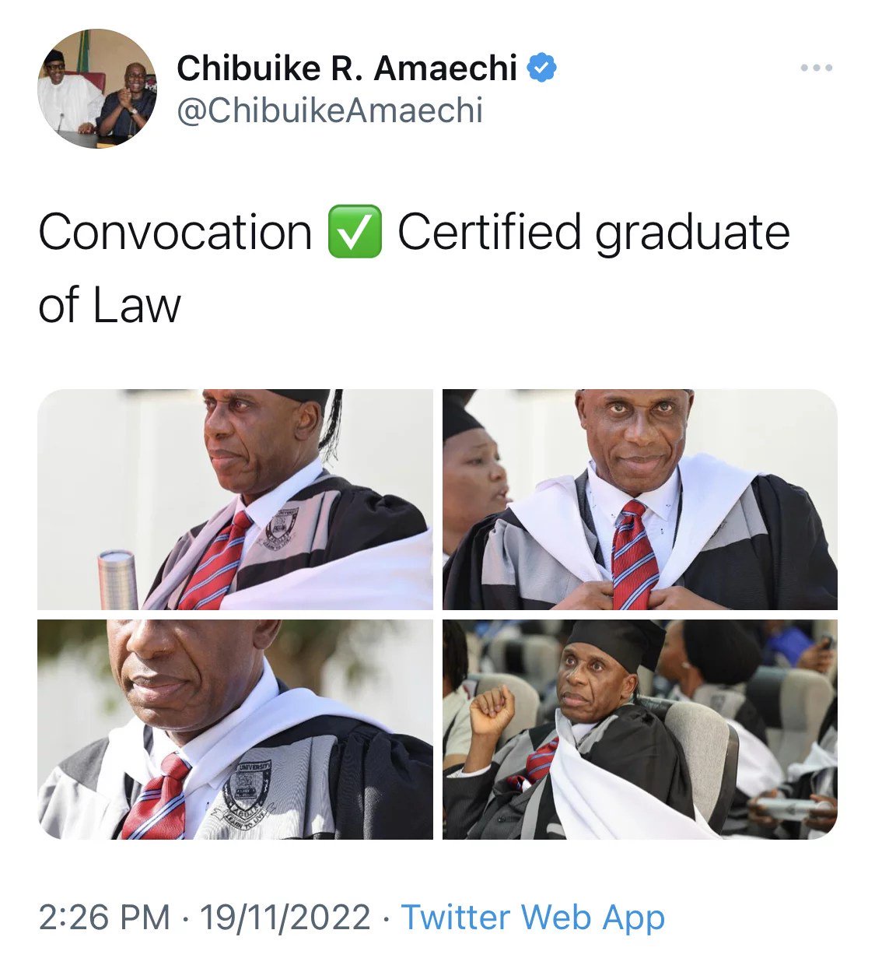875x965 pixels.
Task: View the top-left graduation cap photo
Action: pyautogui.click(x=233, y=498)
